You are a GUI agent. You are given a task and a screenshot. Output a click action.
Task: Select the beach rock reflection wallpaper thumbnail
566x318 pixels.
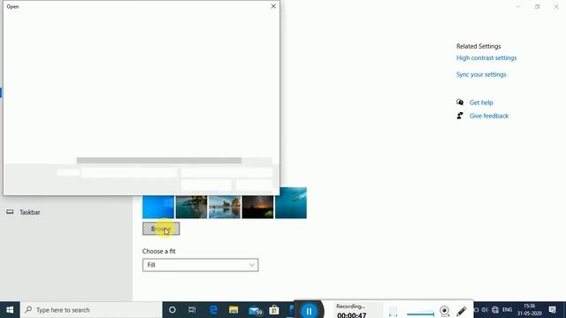coord(225,207)
